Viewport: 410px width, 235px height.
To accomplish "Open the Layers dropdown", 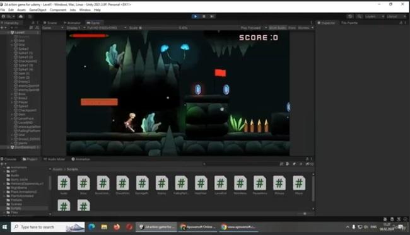I will 374,16.
